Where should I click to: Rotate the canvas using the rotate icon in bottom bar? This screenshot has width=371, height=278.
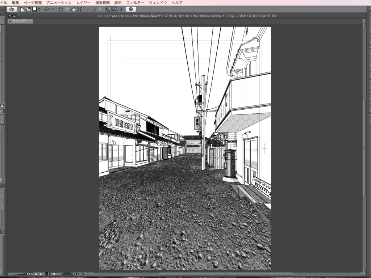pos(78,274)
